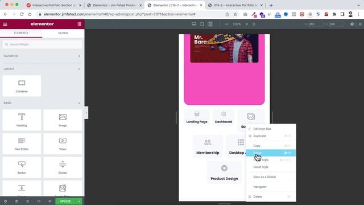The width and height of the screenshot is (364, 205).
Task: Select the Divider widget
Action: coord(63,167)
